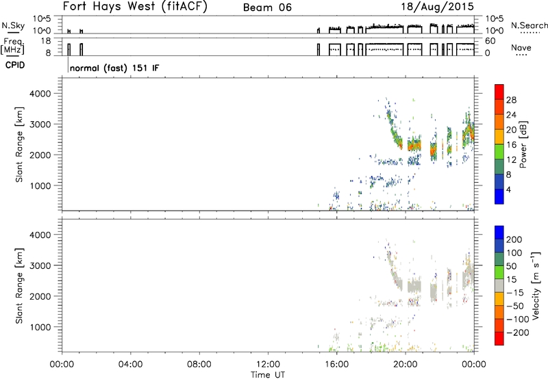548x379 pixels.
Task: Click the 'Beam 06' label
Action: coord(267,8)
